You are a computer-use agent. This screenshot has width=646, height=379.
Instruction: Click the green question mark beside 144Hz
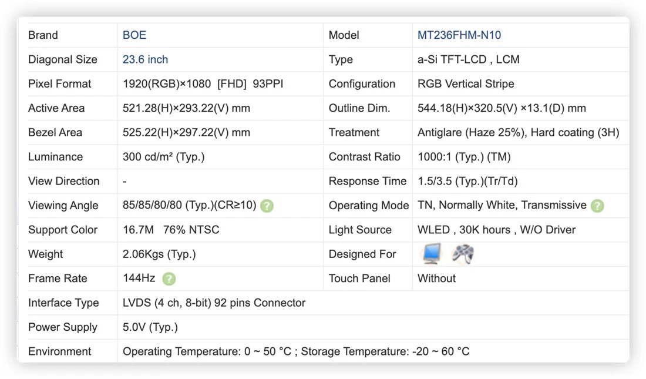tap(169, 279)
